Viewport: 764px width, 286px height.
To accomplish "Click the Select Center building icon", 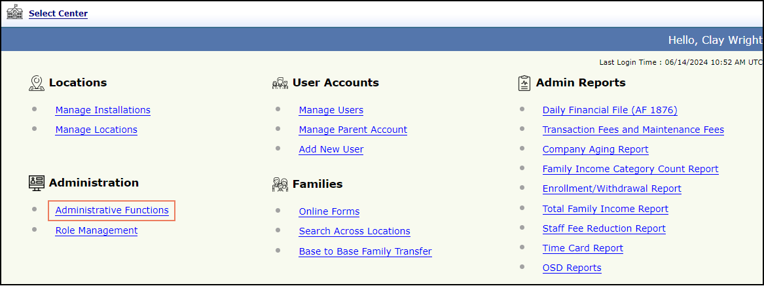I will [14, 12].
